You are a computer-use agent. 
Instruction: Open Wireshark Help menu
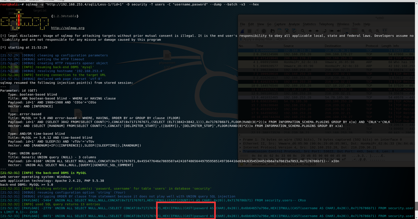point(367,24)
